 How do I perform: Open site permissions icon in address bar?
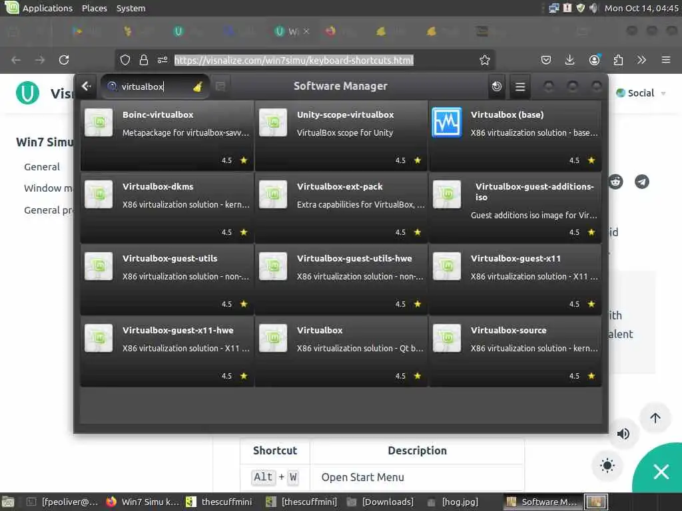tap(163, 60)
